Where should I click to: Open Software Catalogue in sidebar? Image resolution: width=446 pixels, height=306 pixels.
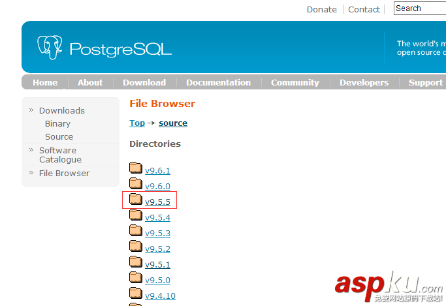point(60,155)
